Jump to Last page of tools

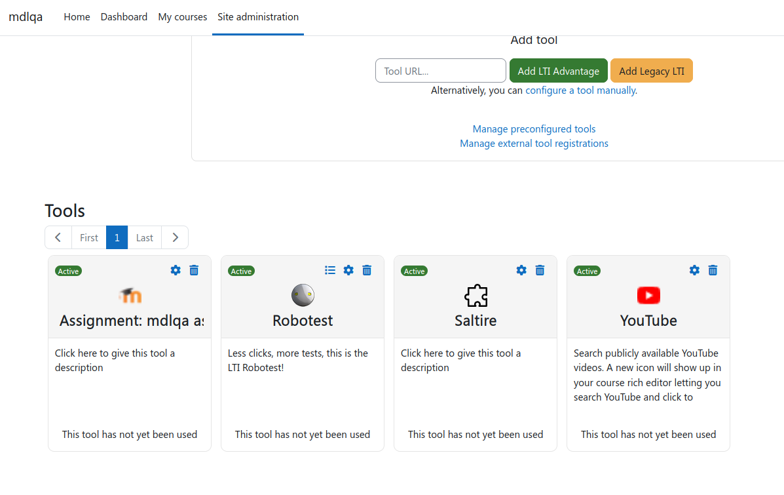145,237
